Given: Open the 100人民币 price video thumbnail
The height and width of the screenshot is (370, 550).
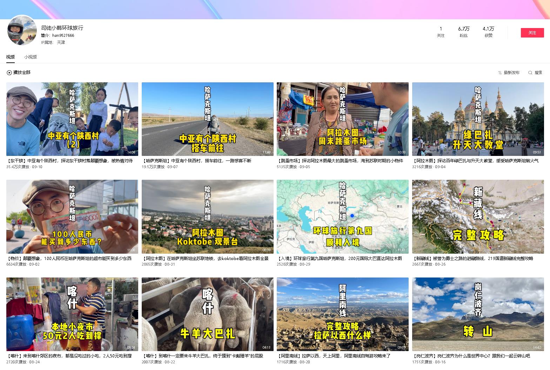Looking at the screenshot, I should pyautogui.click(x=72, y=217).
